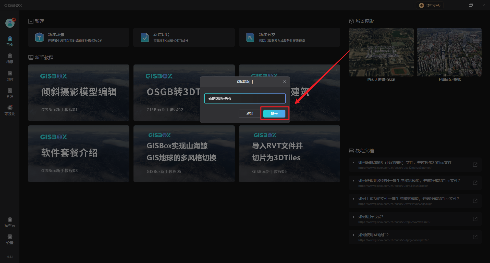The height and width of the screenshot is (263, 490).
Task: Select the 新建切片 card title
Action: click(162, 34)
